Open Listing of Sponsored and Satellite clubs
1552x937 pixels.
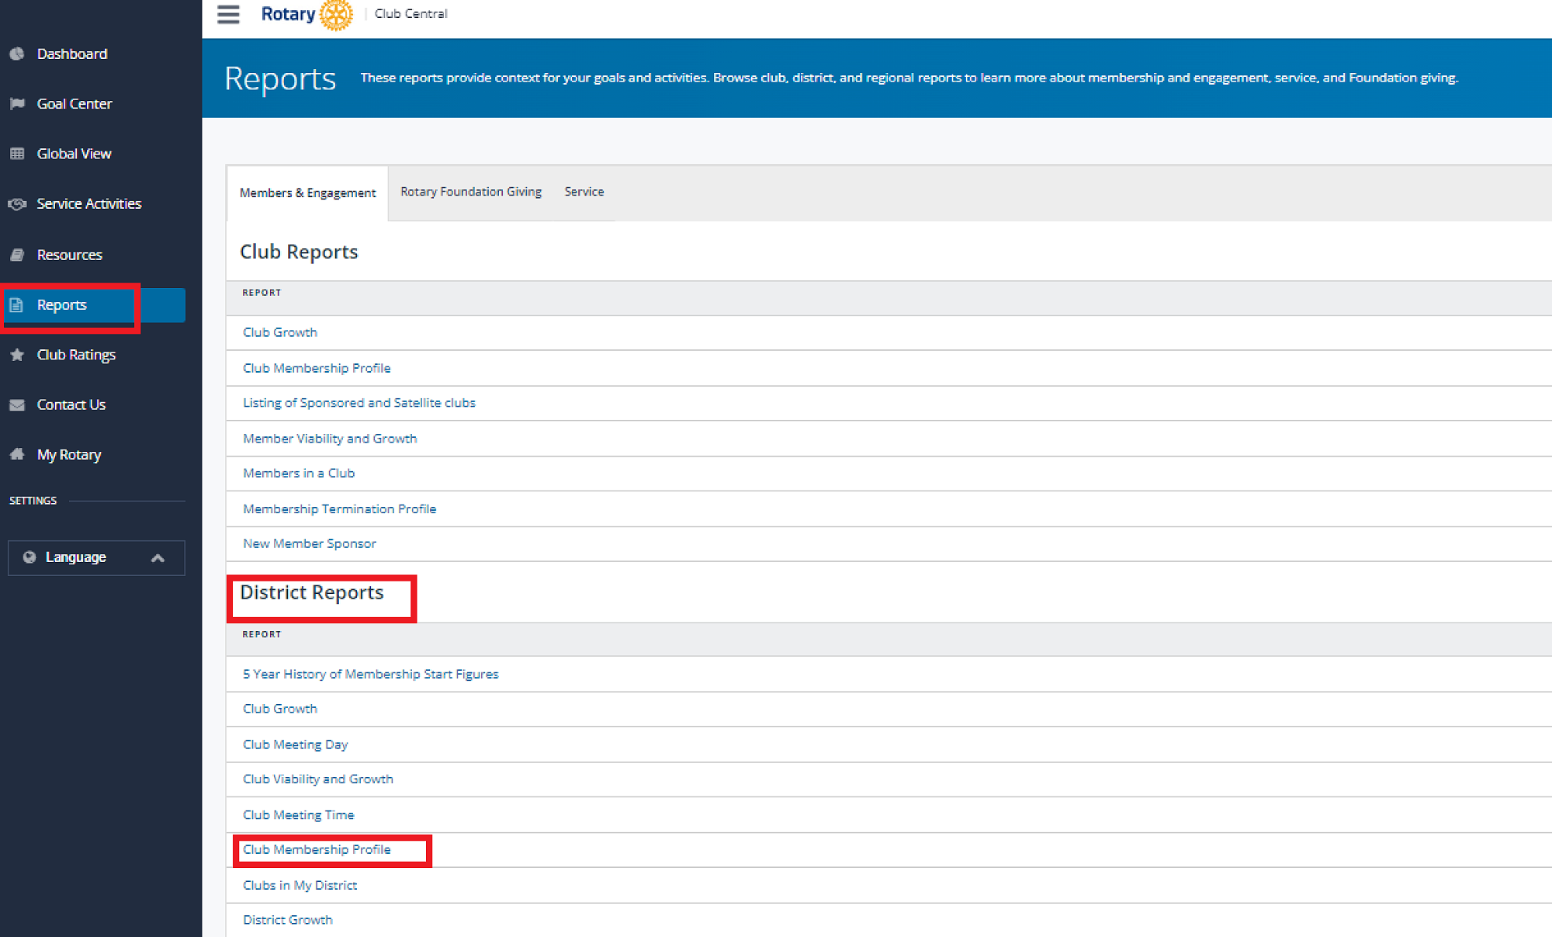point(359,403)
